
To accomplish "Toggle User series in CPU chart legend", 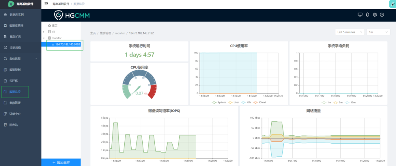I will click(233, 103).
